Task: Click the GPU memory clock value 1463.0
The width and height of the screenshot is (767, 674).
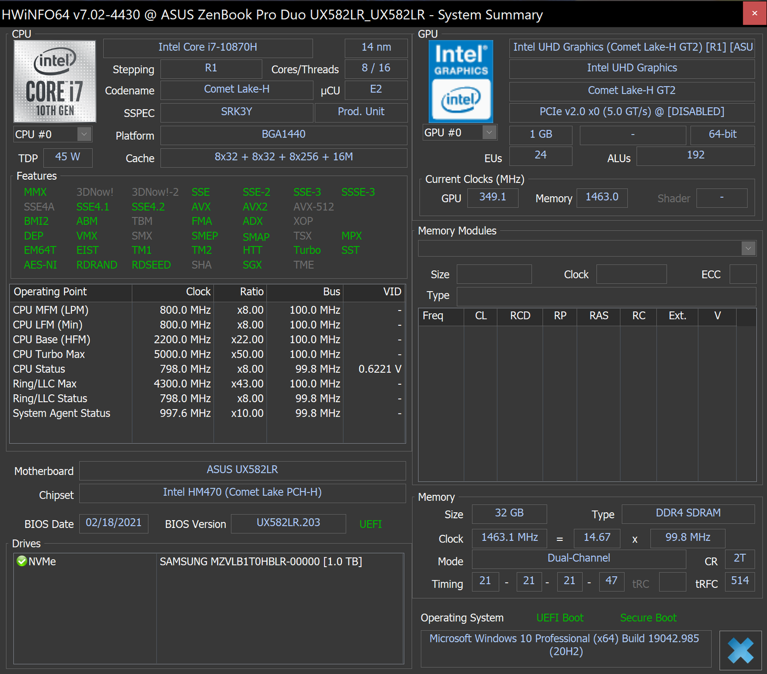Action: tap(602, 198)
